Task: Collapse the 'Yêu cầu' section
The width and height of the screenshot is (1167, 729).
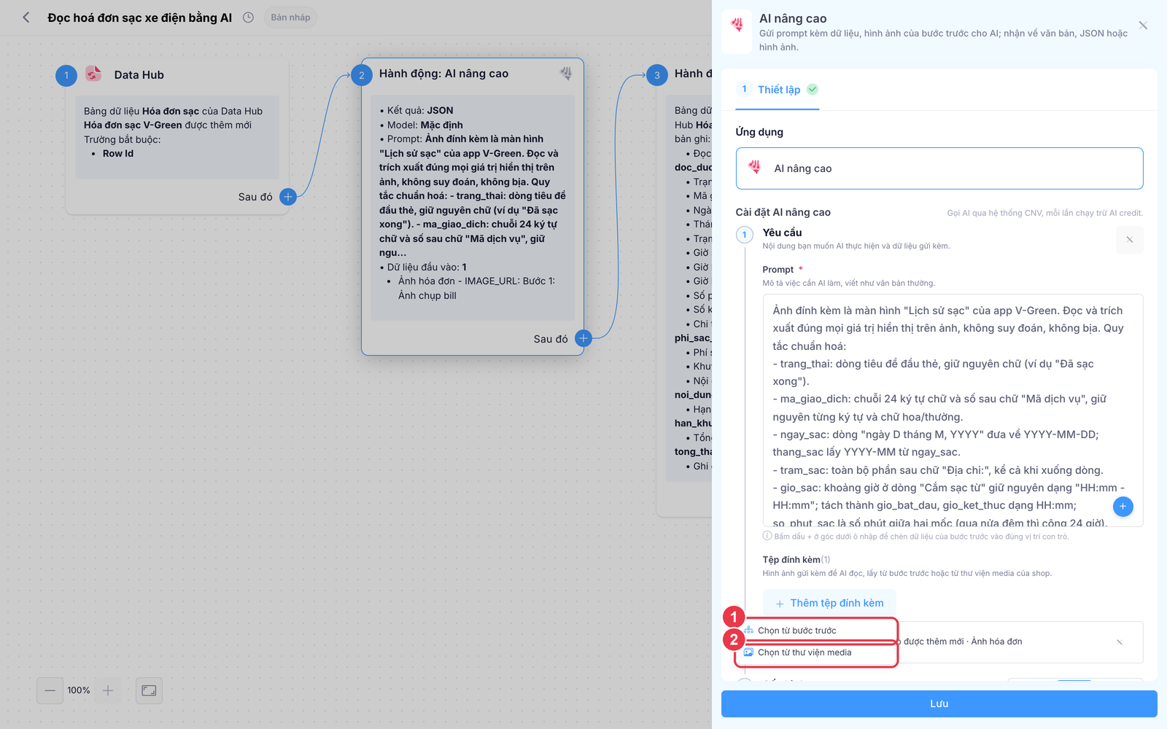Action: click(x=1130, y=240)
